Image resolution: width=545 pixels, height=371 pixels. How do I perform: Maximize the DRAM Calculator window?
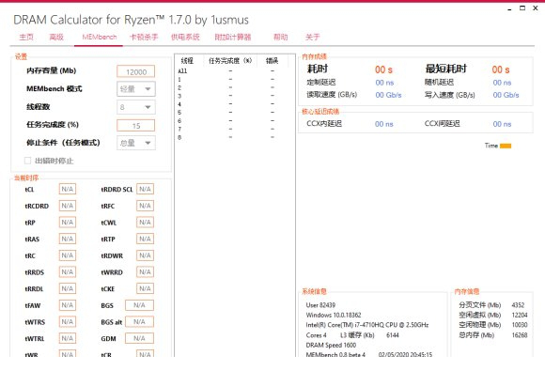pos(522,8)
